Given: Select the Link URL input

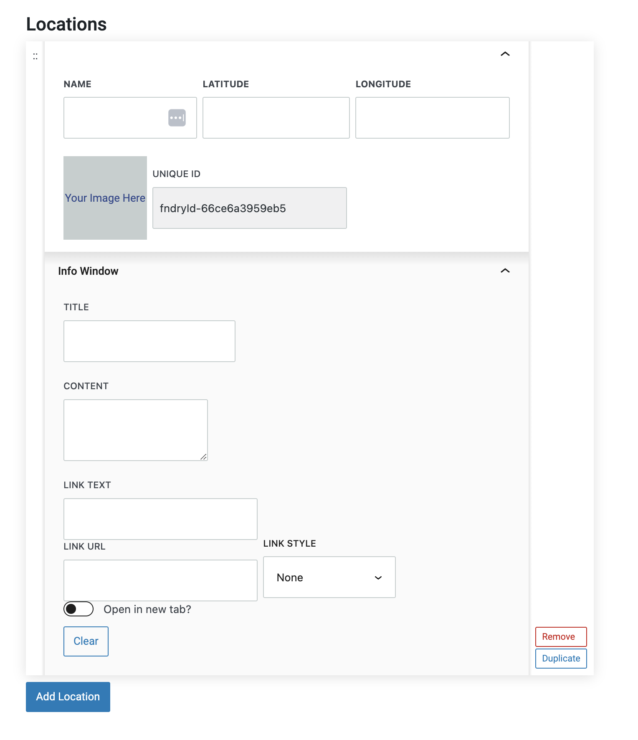Looking at the screenshot, I should (x=160, y=580).
